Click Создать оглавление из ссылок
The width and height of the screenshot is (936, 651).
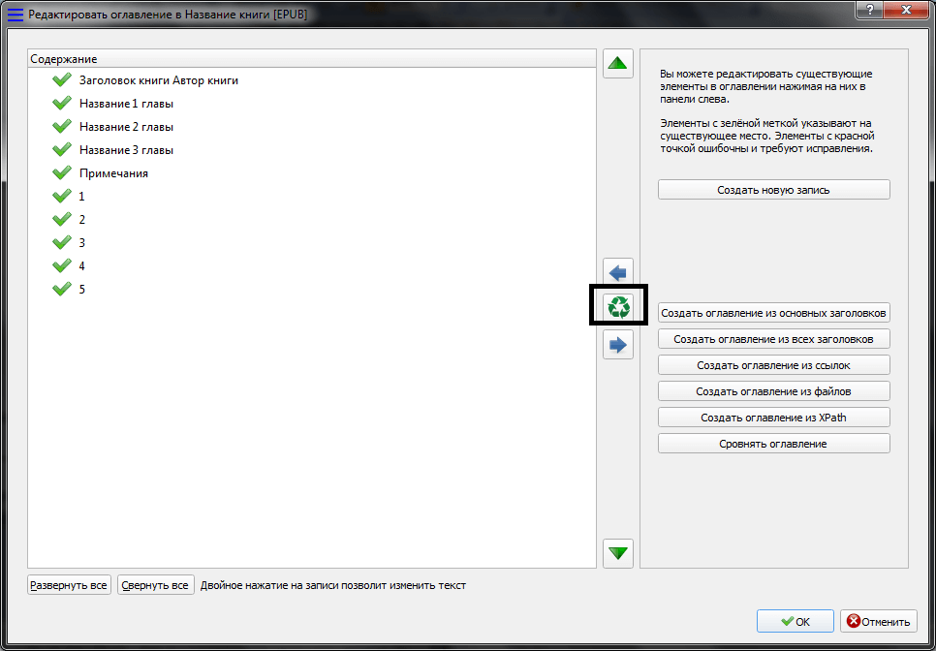point(773,365)
